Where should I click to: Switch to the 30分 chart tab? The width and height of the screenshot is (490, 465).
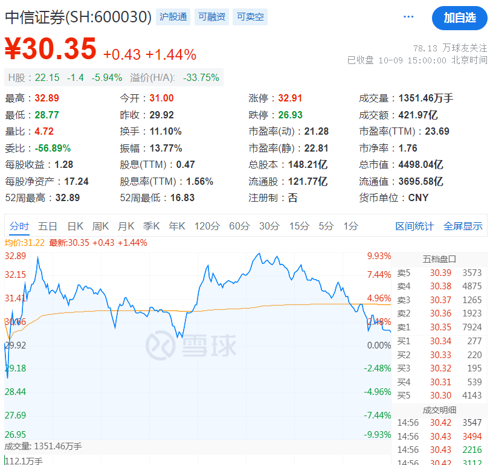(x=269, y=226)
